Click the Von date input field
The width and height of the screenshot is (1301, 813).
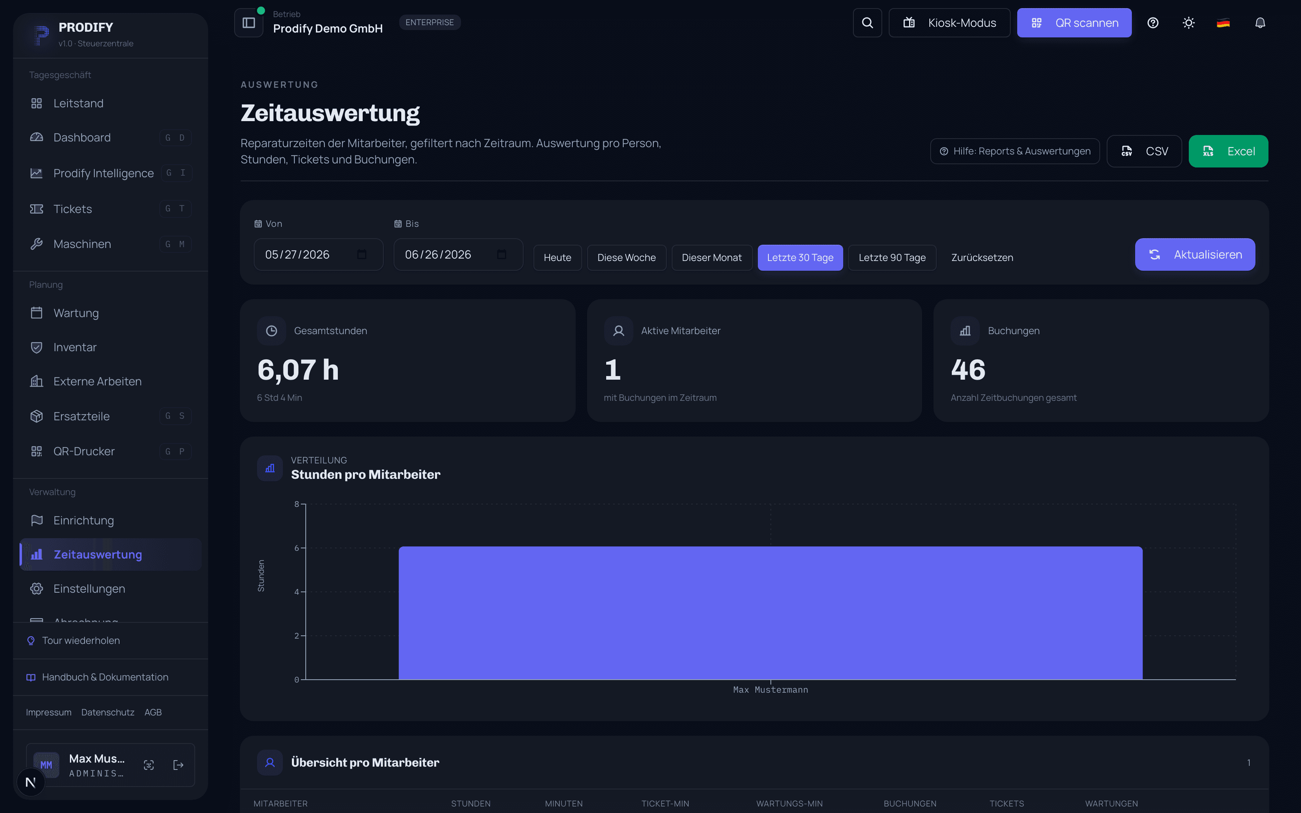318,254
